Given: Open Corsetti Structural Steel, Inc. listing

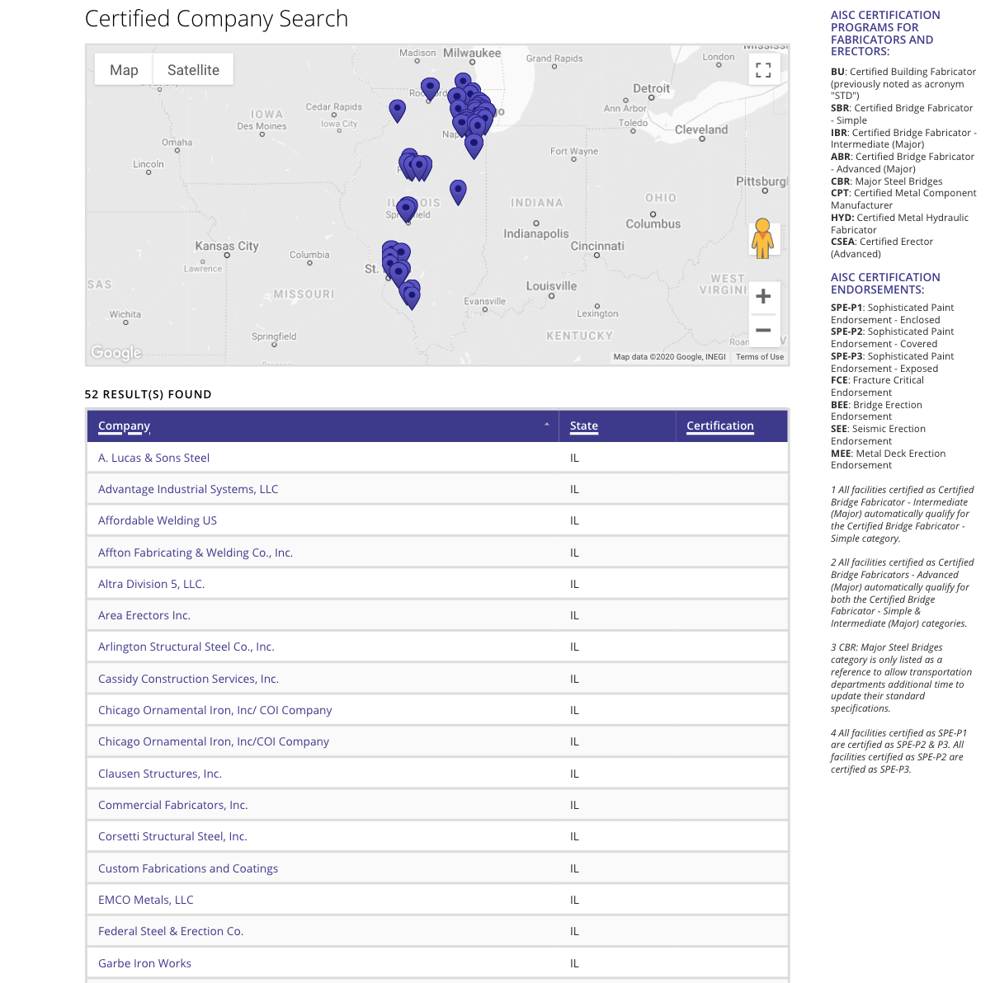Looking at the screenshot, I should 172,836.
